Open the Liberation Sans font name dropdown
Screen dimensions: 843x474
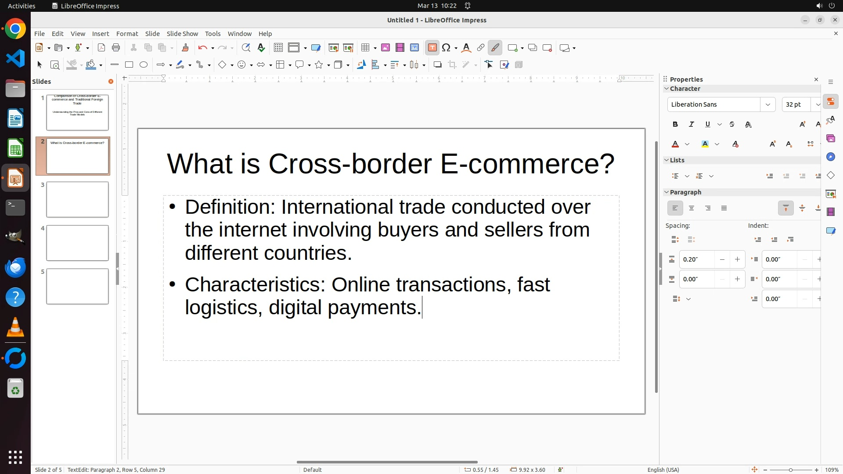(767, 104)
